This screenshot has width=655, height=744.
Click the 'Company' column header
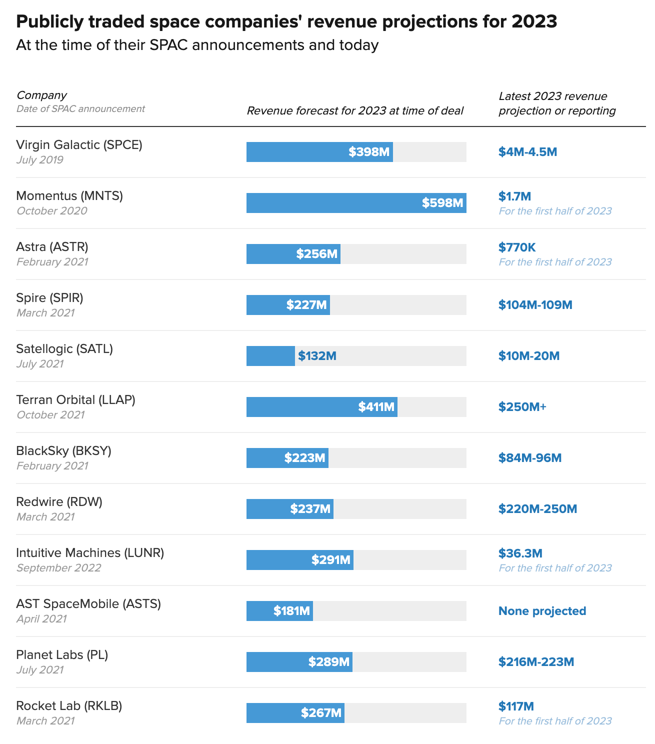point(41,95)
